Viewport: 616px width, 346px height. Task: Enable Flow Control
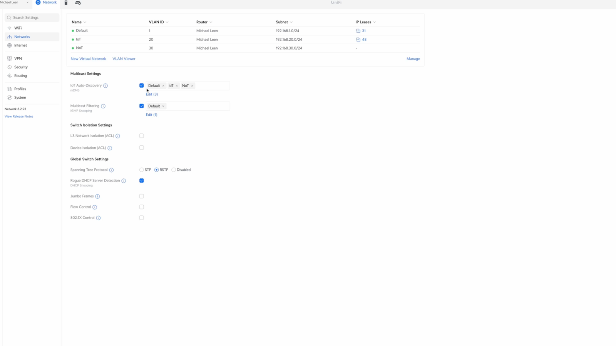(x=142, y=207)
